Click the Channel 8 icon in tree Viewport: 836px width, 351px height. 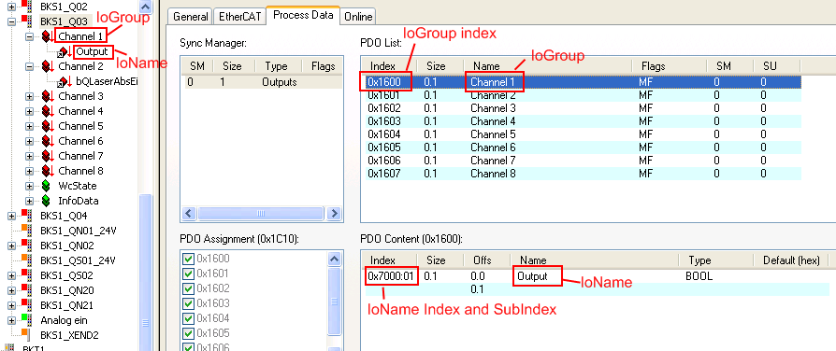(x=48, y=171)
